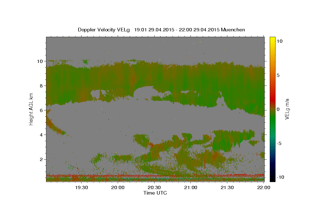
Task: Click the yellow top of the velocity colorbar
Action: 272,39
